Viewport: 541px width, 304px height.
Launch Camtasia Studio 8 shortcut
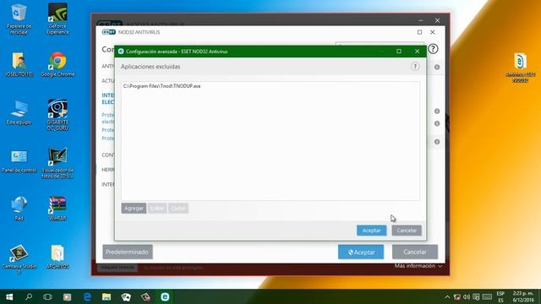pos(19,259)
